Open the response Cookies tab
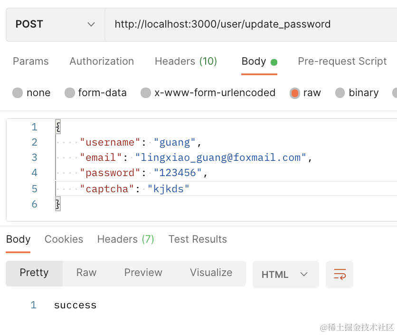Image resolution: width=397 pixels, height=335 pixels. 64,239
